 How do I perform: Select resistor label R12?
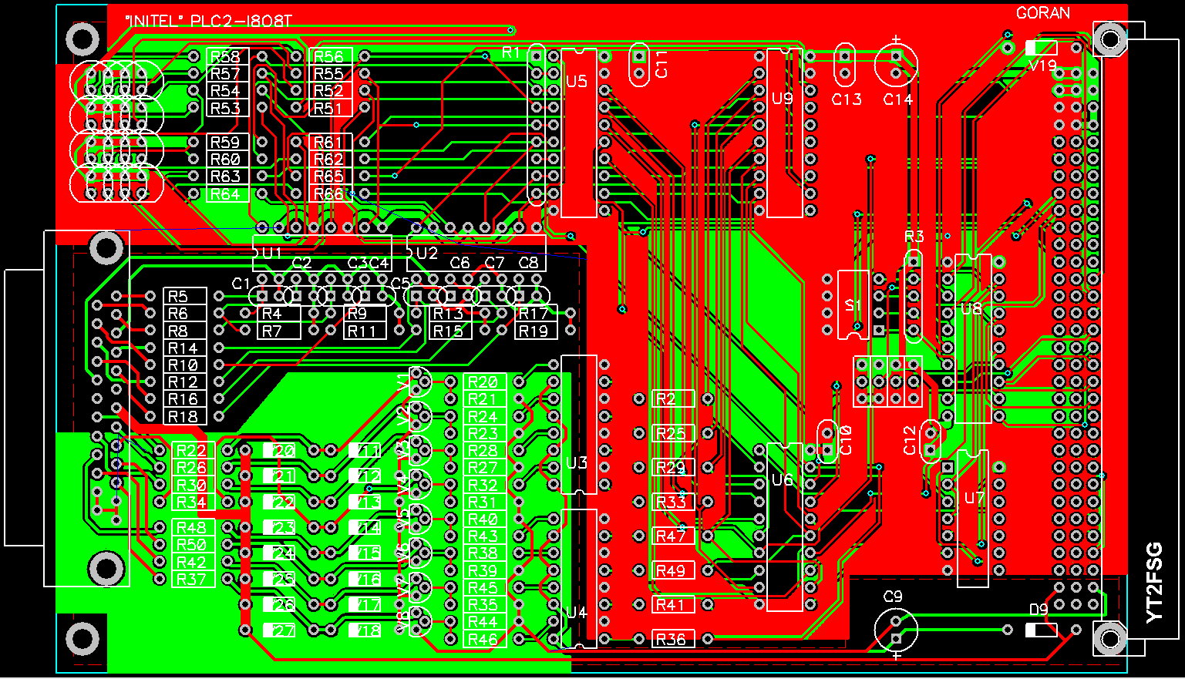point(183,382)
